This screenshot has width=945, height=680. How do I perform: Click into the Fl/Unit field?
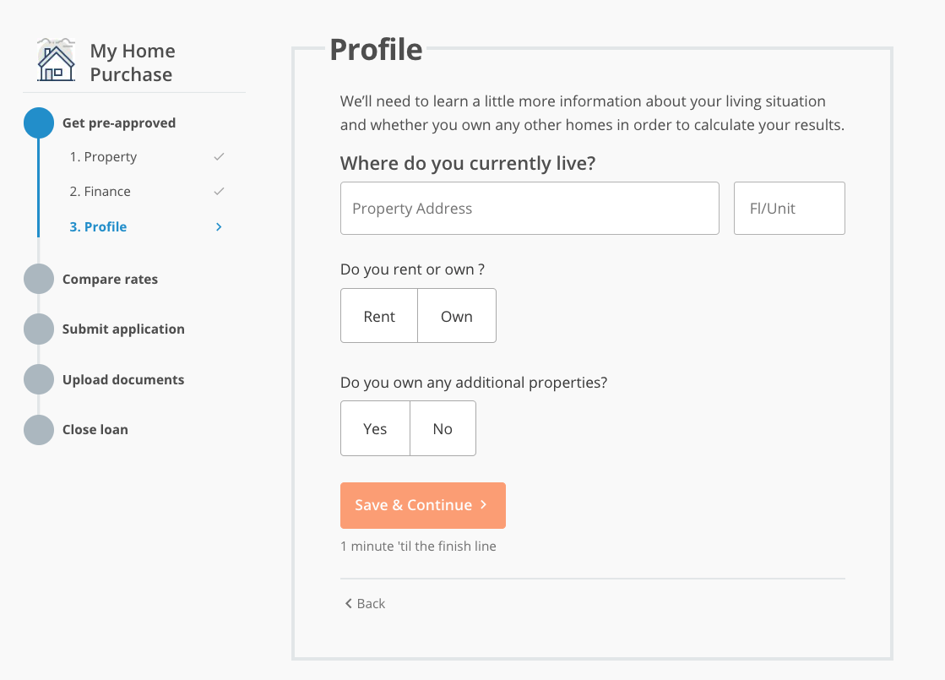[789, 209]
